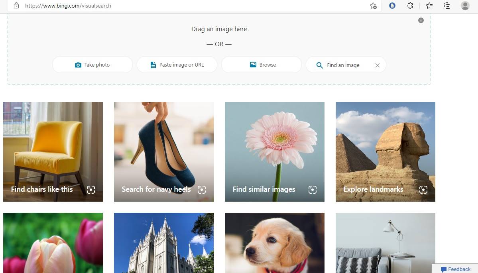Click the info icon at top right
The height and width of the screenshot is (273, 478).
click(421, 20)
